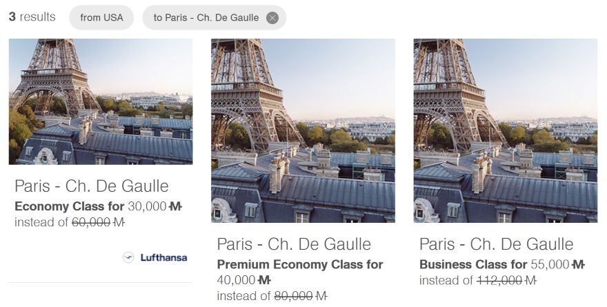Click the struck-through 80,000 miles price
The width and height of the screenshot is (607, 307).
click(x=300, y=296)
